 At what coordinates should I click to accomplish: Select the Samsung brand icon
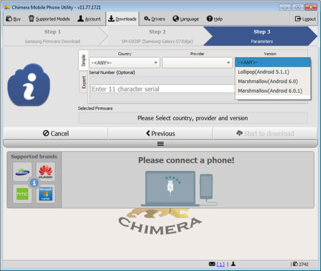(22, 171)
